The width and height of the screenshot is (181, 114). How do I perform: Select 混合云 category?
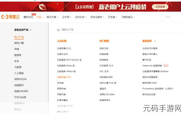point(18,109)
